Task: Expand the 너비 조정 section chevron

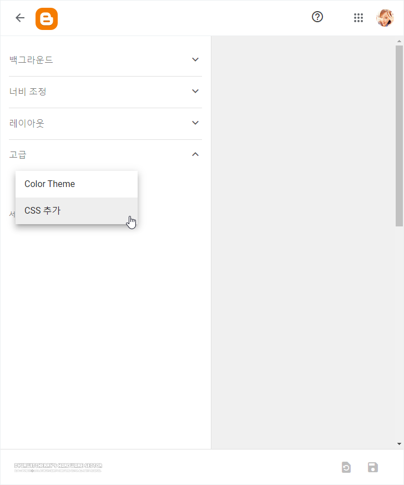Action: 195,91
